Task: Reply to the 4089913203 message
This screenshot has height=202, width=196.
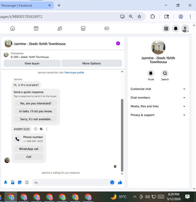Action: [x=41, y=129]
